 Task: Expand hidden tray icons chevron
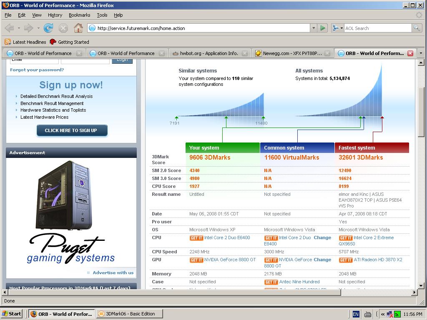point(383,314)
